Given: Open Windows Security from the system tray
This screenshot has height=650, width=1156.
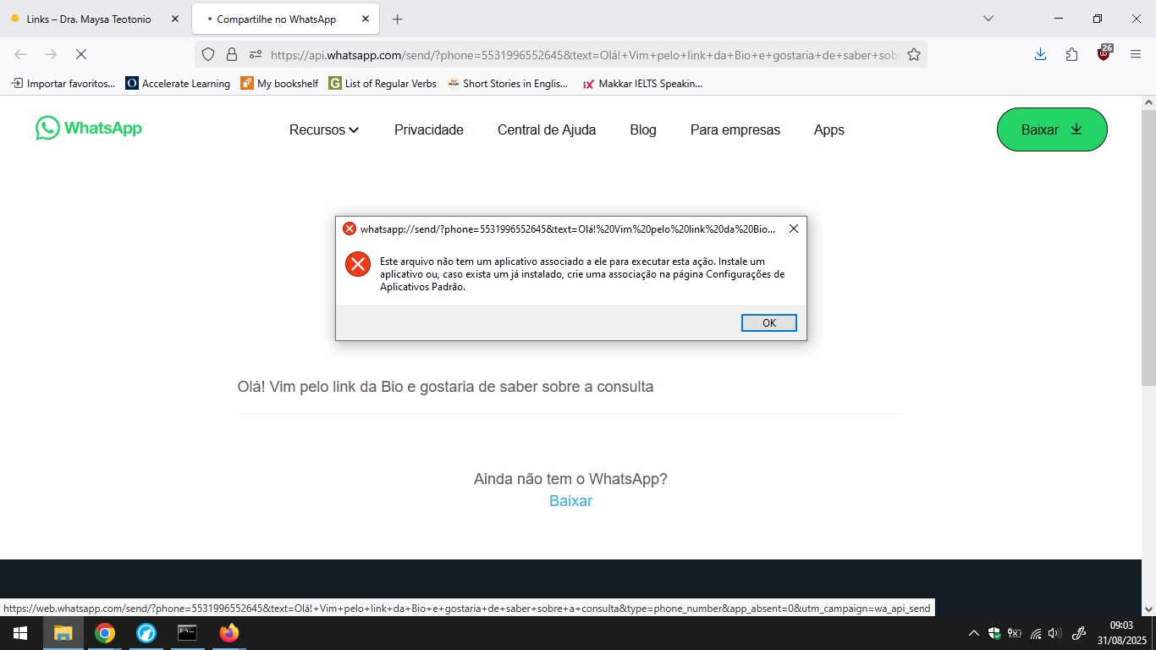Looking at the screenshot, I should coord(994,633).
